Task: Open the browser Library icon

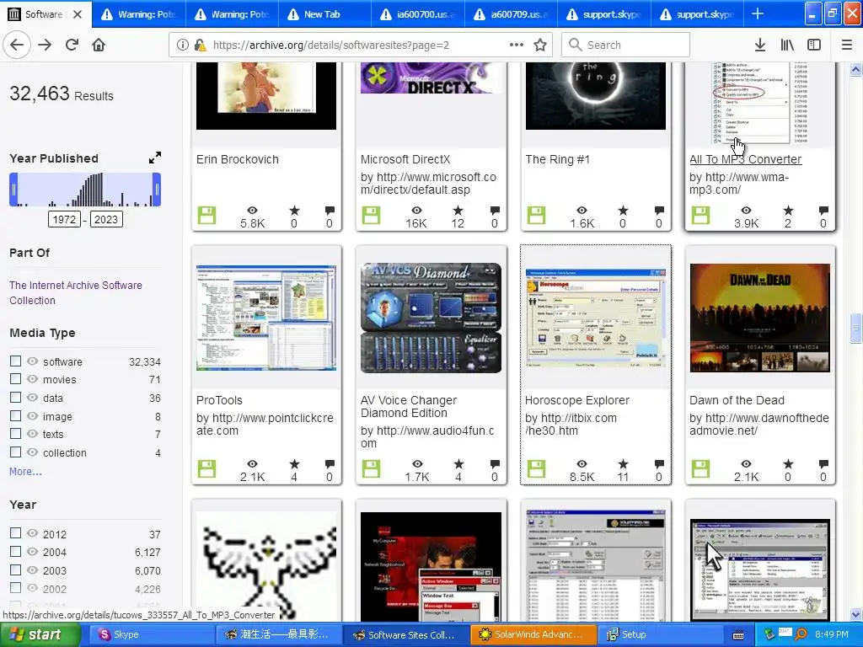Action: [787, 45]
